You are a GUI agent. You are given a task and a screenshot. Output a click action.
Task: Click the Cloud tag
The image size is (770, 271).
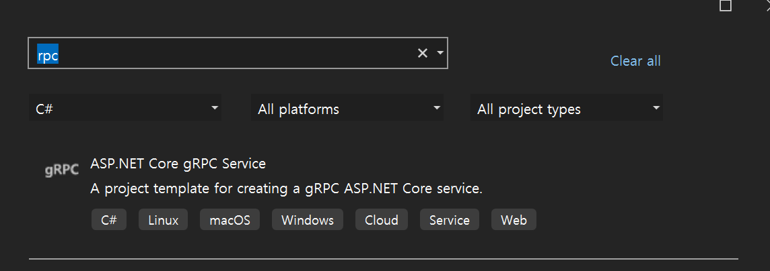pyautogui.click(x=382, y=220)
